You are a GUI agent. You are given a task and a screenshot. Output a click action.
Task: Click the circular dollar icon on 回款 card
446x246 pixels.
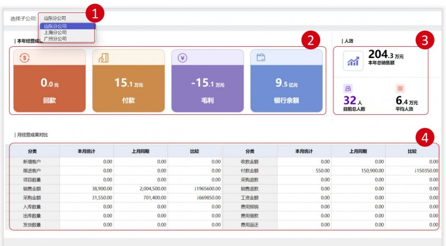[24, 57]
